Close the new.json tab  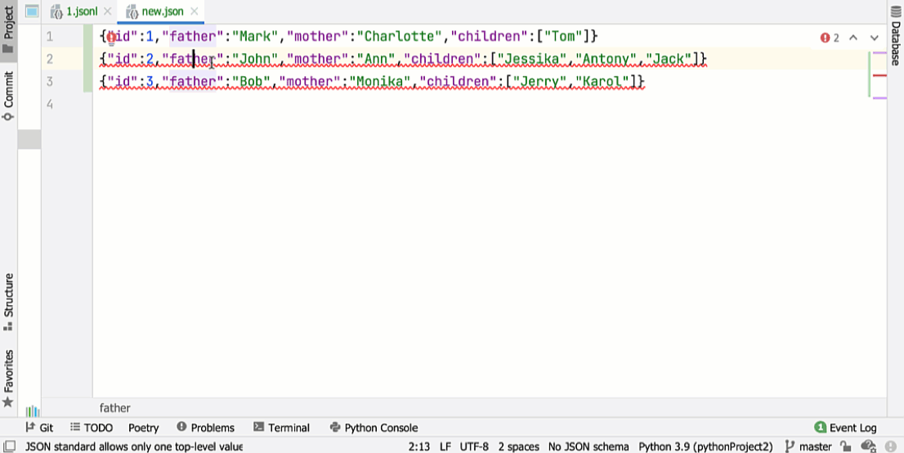point(195,11)
